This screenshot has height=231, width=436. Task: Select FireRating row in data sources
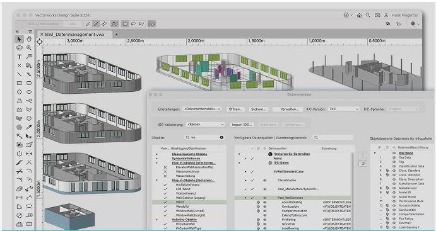293,220
